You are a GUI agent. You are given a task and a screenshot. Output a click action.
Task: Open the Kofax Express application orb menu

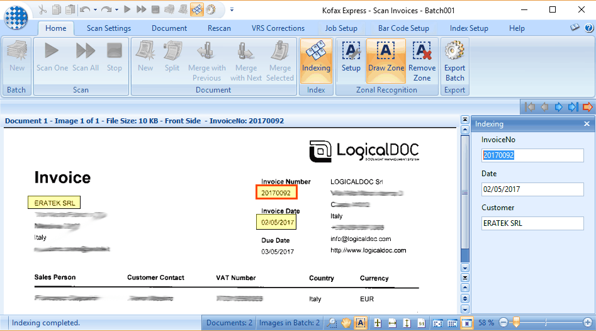[x=16, y=17]
